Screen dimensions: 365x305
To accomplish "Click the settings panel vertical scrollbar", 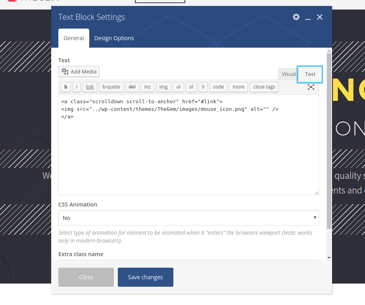I will coord(329,139).
